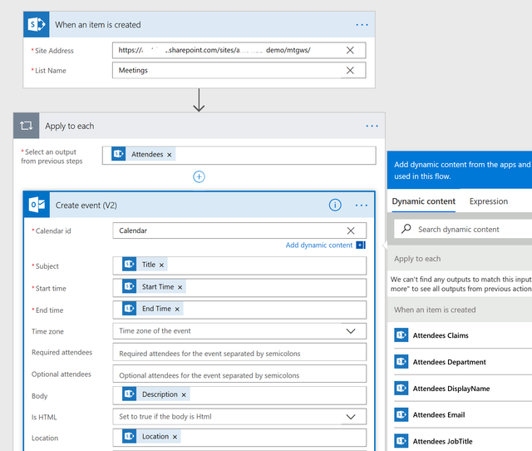Click the Attendees token SharePoint icon
The image size is (532, 451).
(118, 154)
